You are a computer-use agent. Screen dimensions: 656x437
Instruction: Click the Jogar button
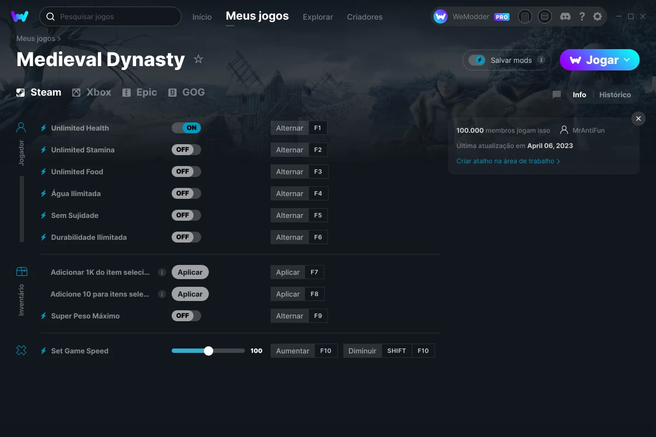(x=600, y=60)
